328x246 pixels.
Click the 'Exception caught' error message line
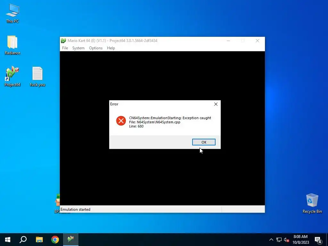tap(170, 118)
